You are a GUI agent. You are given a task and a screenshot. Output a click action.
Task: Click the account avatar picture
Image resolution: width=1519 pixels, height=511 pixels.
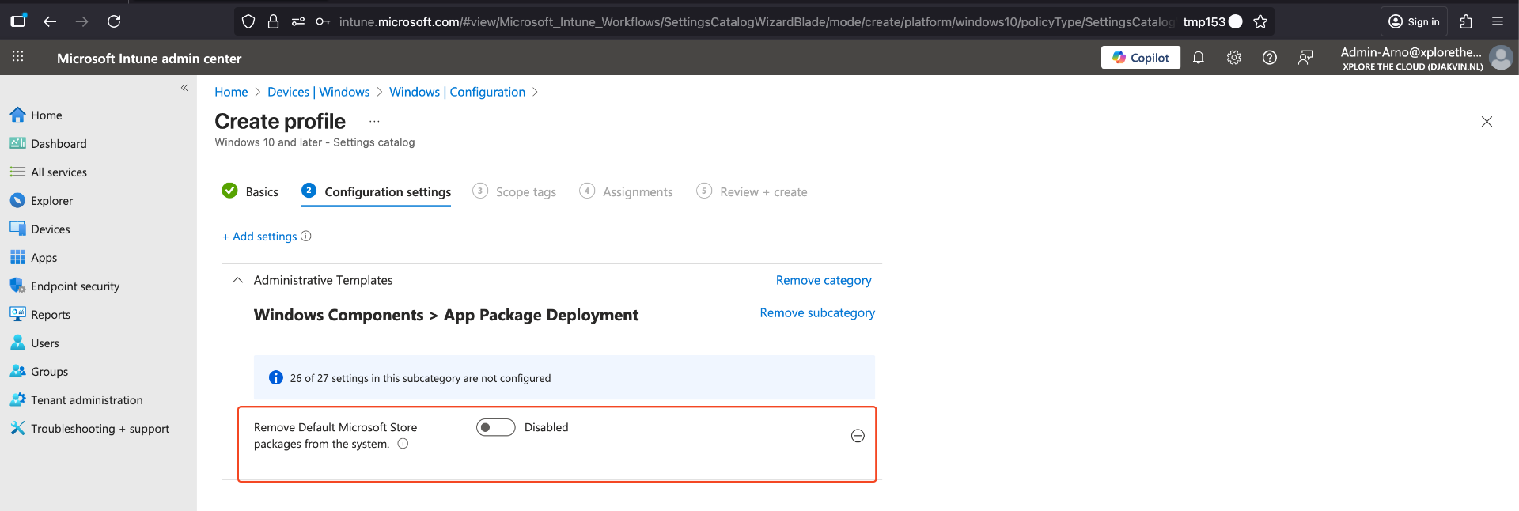point(1501,57)
